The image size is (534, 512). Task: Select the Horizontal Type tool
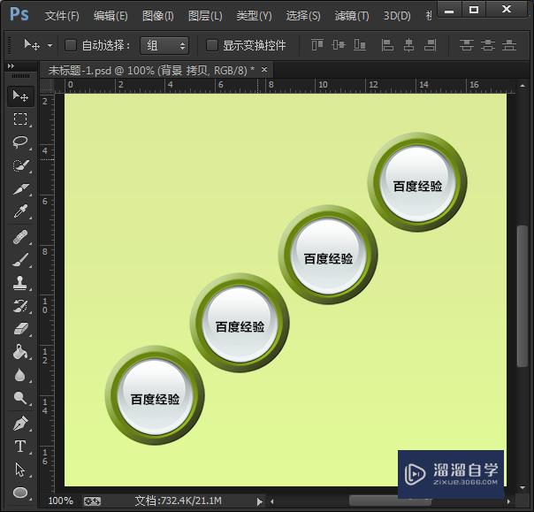[20, 447]
